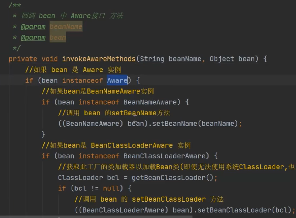The height and width of the screenshot is (218, 296).
Task: Click the @param bean doc tag
Action: coord(33,38)
